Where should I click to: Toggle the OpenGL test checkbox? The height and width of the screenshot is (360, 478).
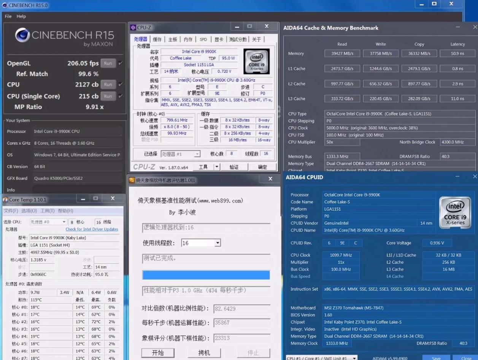coord(120,63)
